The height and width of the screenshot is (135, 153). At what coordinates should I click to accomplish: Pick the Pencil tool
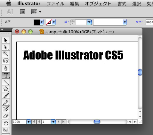tap(6, 102)
